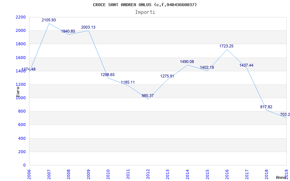Image resolution: width=290 pixels, height=181 pixels.
Task: Click the 0 y-axis tick label
Action: pyautogui.click(x=24, y=165)
